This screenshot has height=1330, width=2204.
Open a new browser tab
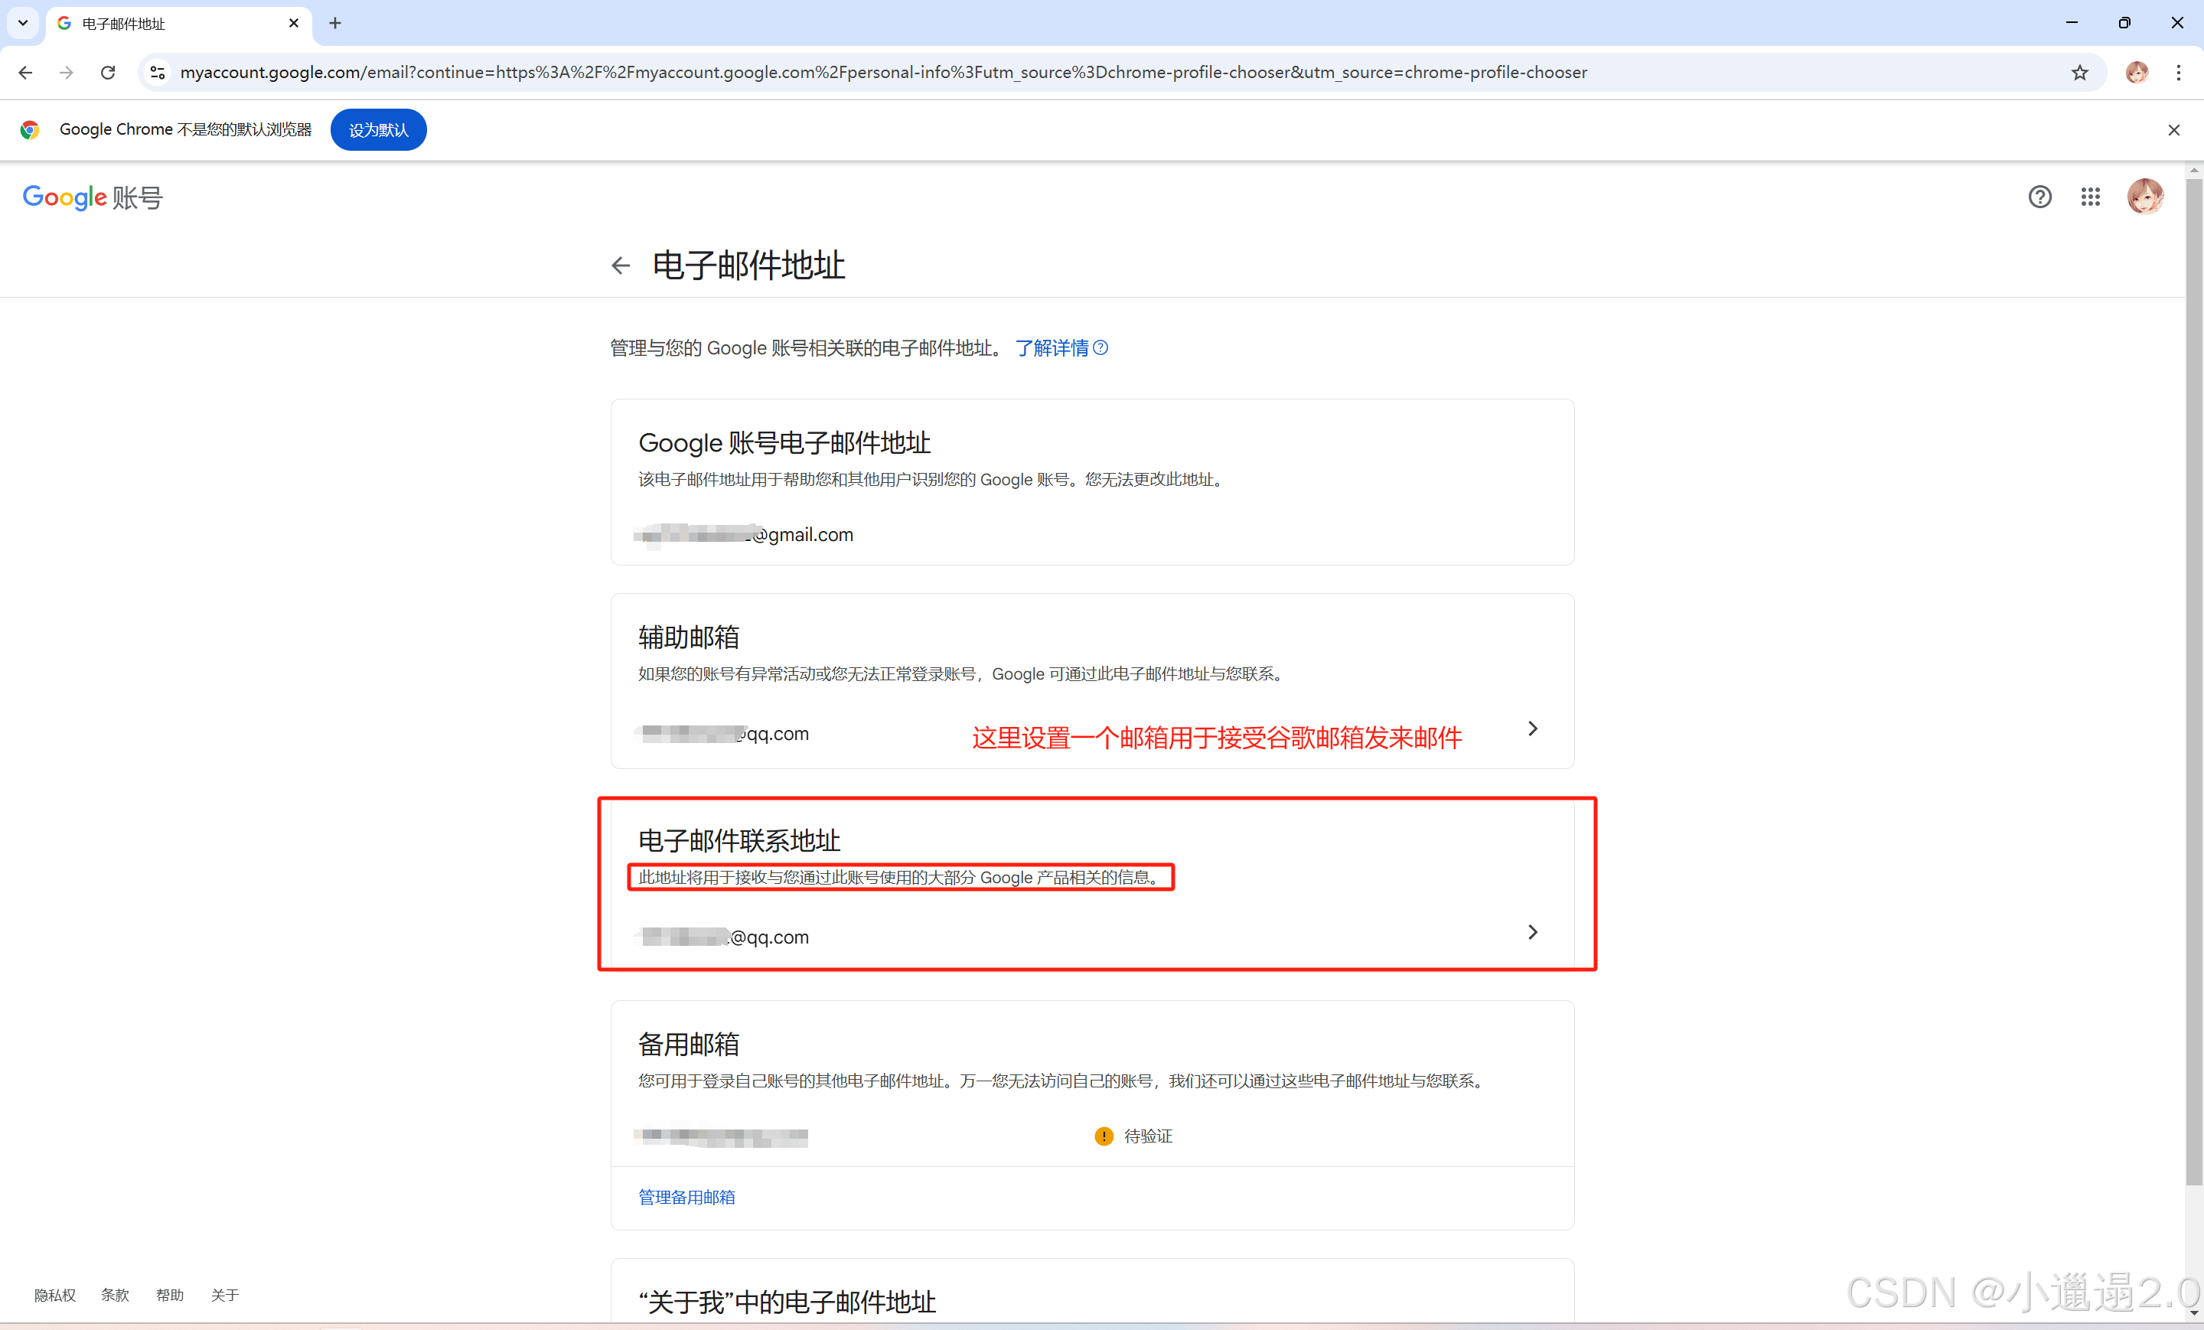click(x=335, y=23)
